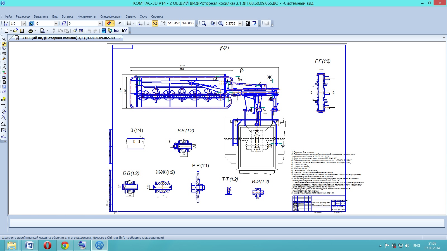Select the Height dimension tool
Viewport: 447px width, 251px height.
pyautogui.click(x=4, y=136)
